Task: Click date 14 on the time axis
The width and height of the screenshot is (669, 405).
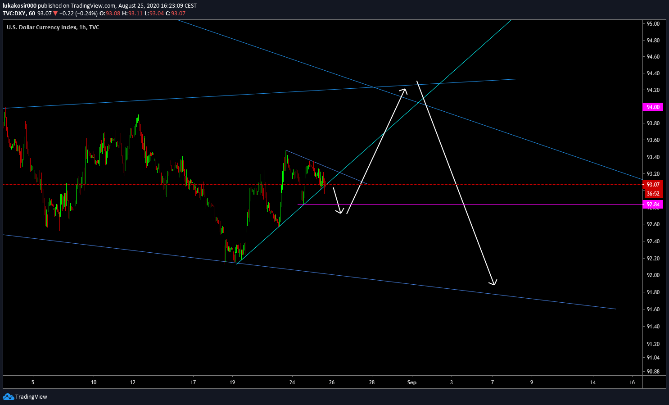Action: [593, 382]
